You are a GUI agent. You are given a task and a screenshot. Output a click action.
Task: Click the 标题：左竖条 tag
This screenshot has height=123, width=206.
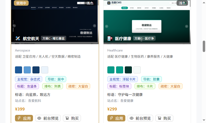click(27, 86)
